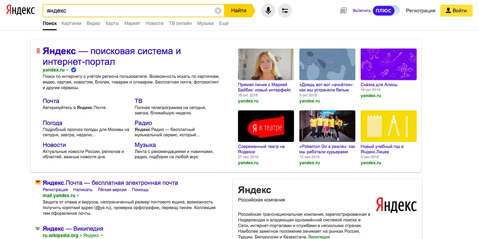Open the 'Я в театре' thumbnail

pyautogui.click(x=266, y=126)
